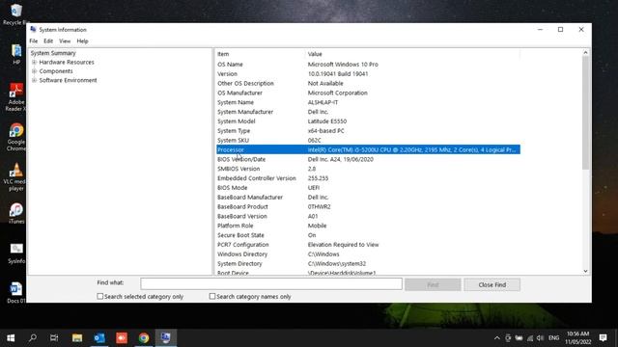Screen dimensions: 618x347
Task: Select the highlighted Processor row
Action: pos(368,149)
